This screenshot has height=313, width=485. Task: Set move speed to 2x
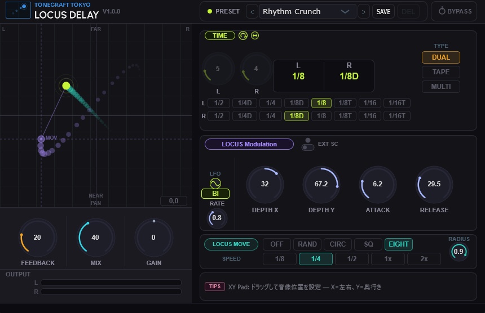pyautogui.click(x=424, y=258)
